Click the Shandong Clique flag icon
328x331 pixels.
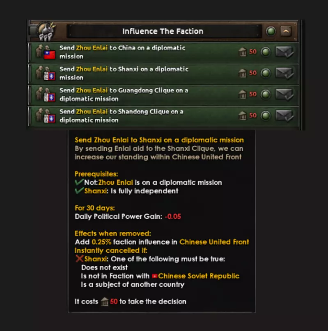50,119
